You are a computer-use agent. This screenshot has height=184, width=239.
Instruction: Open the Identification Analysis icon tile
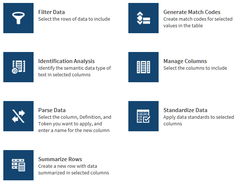(18, 67)
